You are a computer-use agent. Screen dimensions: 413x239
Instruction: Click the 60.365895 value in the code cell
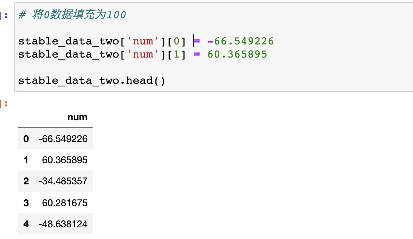[237, 55]
